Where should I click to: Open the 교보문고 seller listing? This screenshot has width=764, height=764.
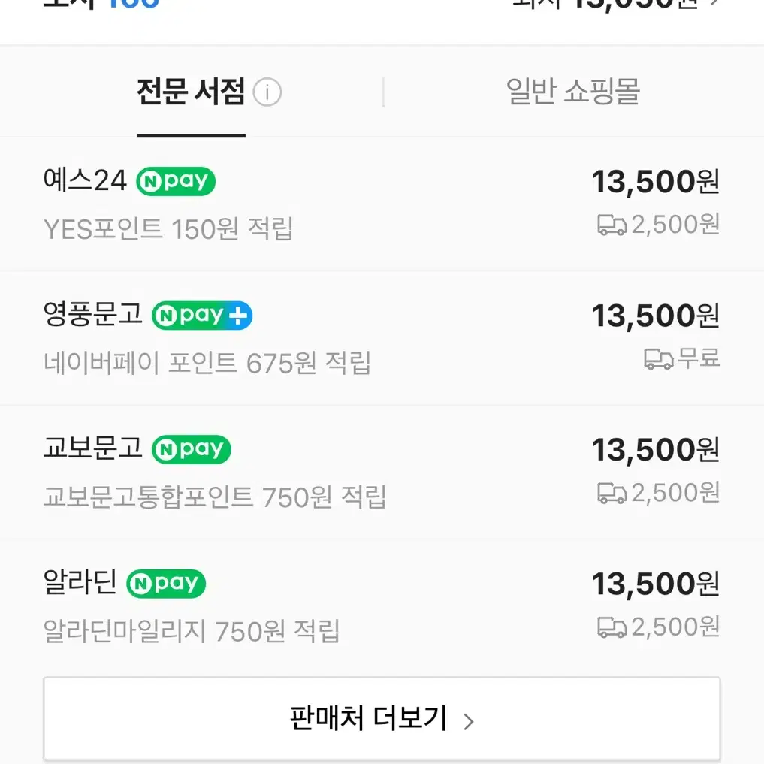(x=382, y=472)
